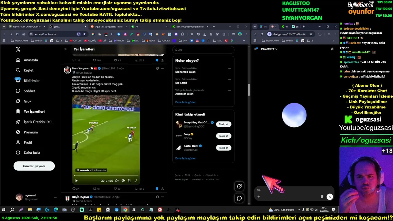Switch to Oğuz Sasi Reddit tab
Viewport: 393px width, 221px height.
pos(109,27)
